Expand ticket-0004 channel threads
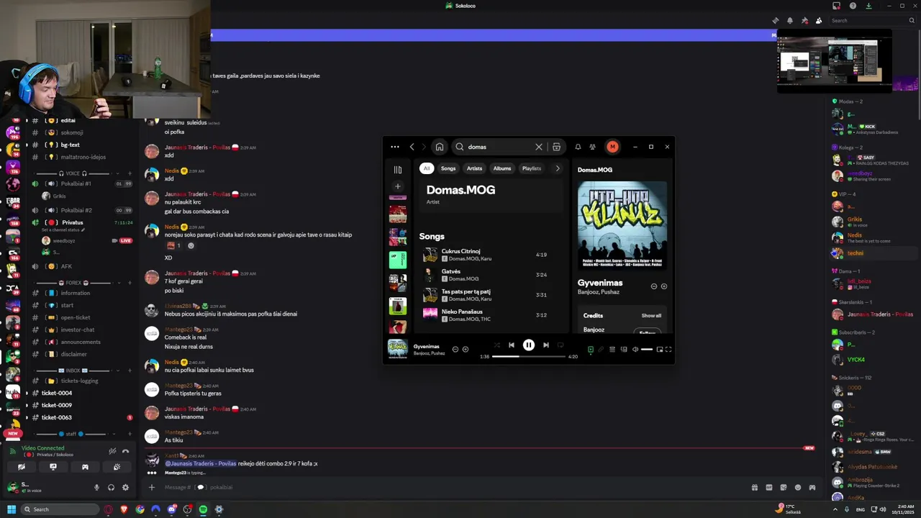Image resolution: width=921 pixels, height=518 pixels. pyautogui.click(x=27, y=393)
